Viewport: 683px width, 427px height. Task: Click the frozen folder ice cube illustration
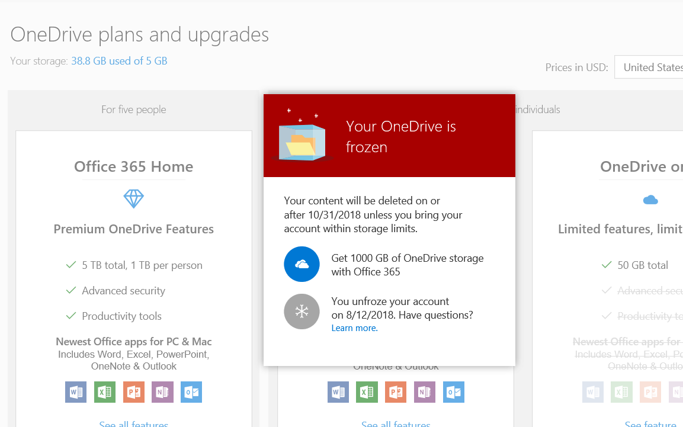click(x=302, y=136)
